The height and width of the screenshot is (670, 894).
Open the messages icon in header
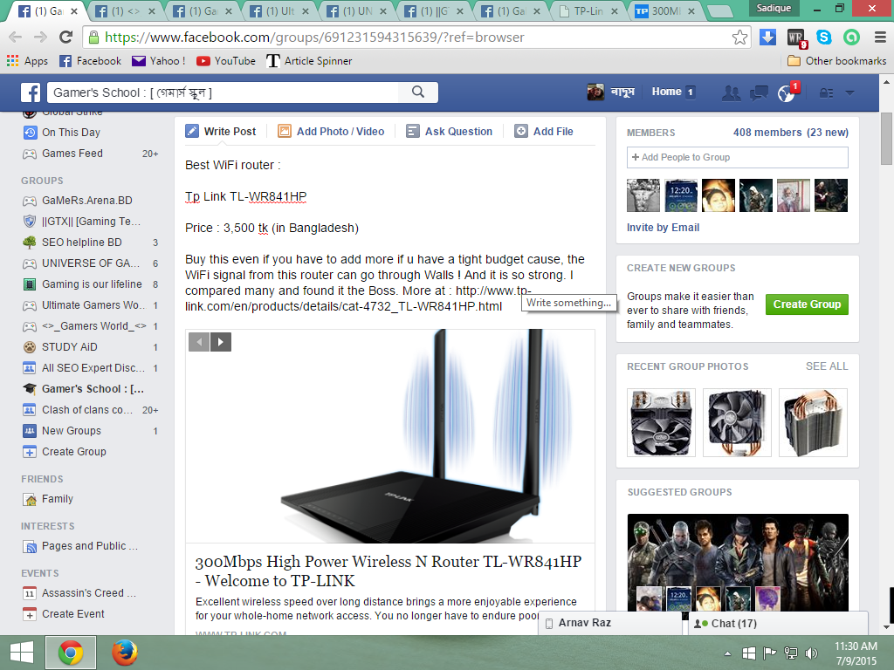[x=759, y=92]
